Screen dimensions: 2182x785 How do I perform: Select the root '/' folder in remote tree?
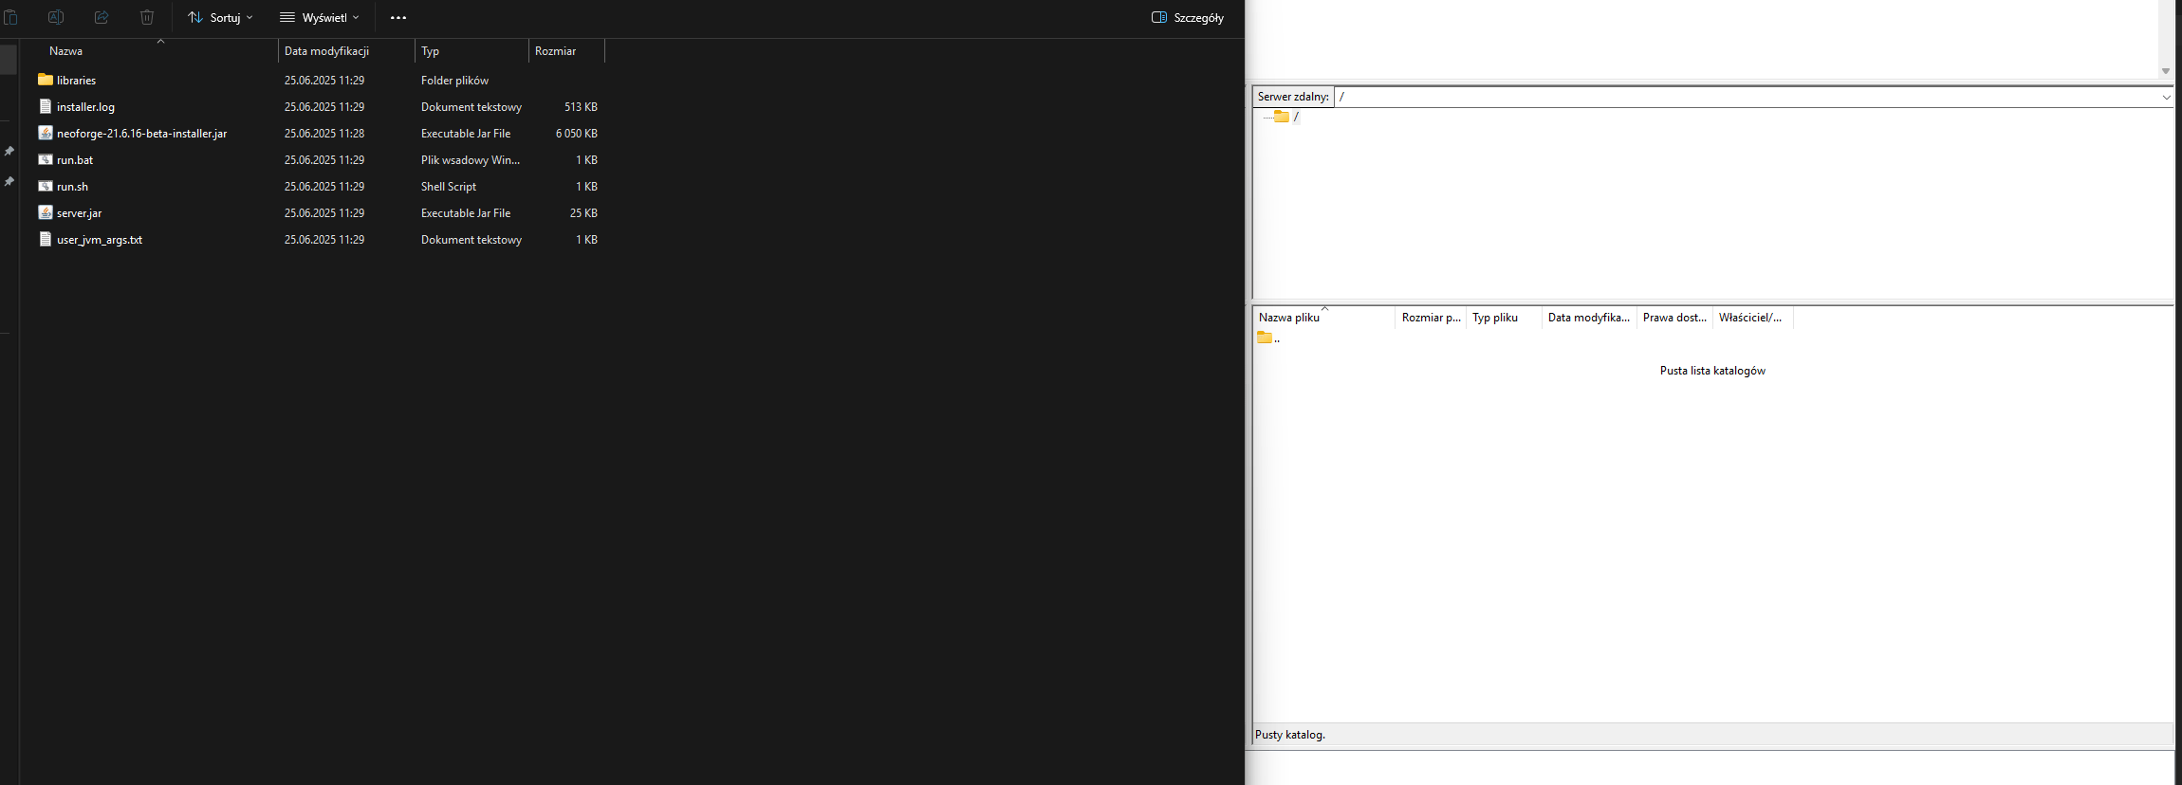pos(1283,117)
